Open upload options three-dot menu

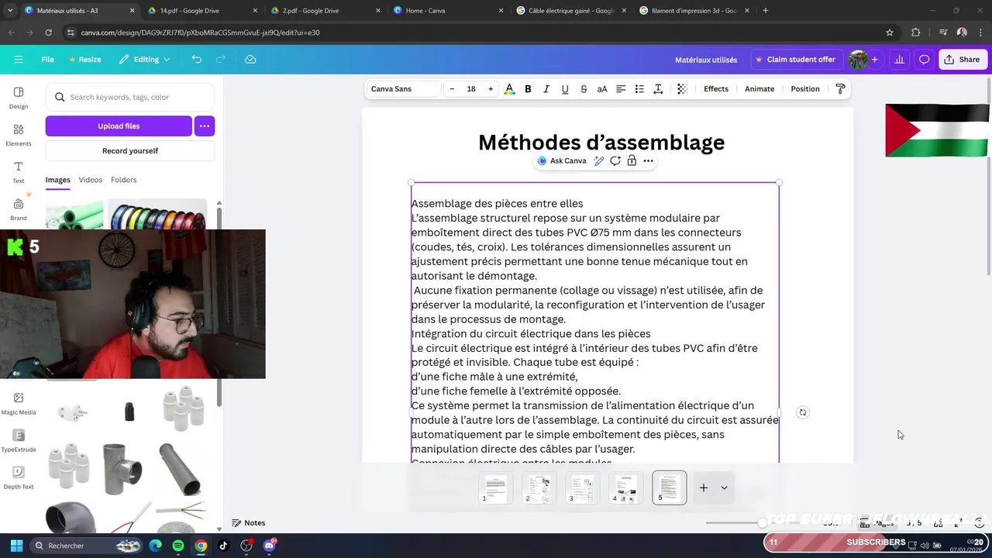(205, 126)
